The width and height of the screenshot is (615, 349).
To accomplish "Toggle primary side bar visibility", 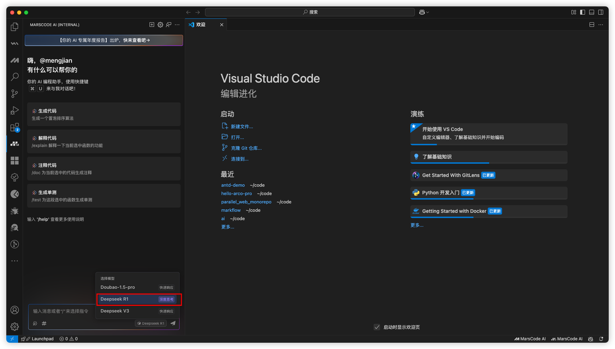I will pos(582,12).
